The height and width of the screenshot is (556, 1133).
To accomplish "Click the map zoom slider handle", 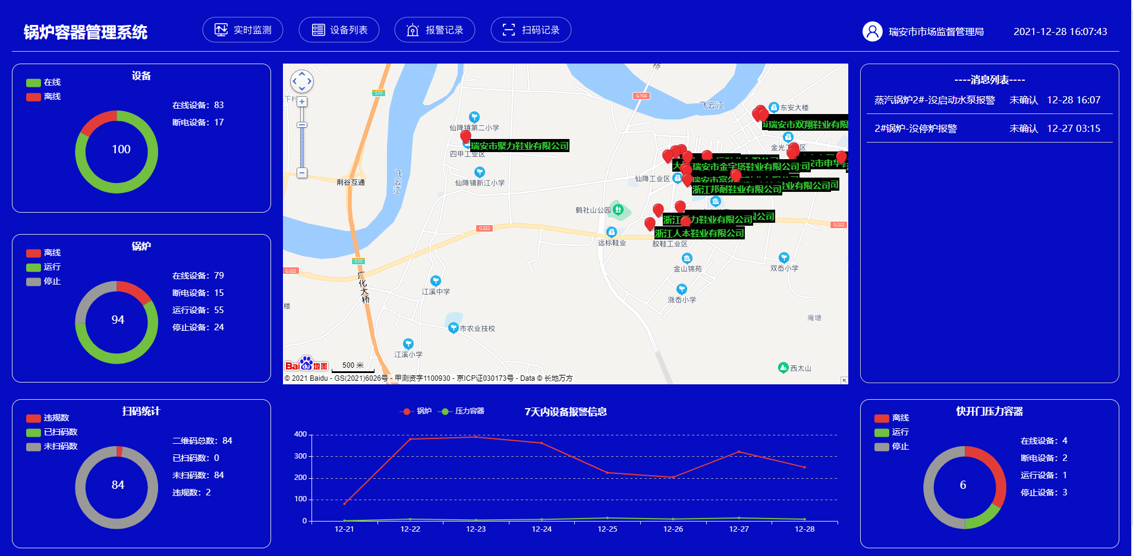I will 302,125.
